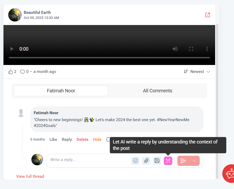This screenshot has height=189, width=234.
Task: Open saved reply templates via save icon
Action: click(x=157, y=161)
